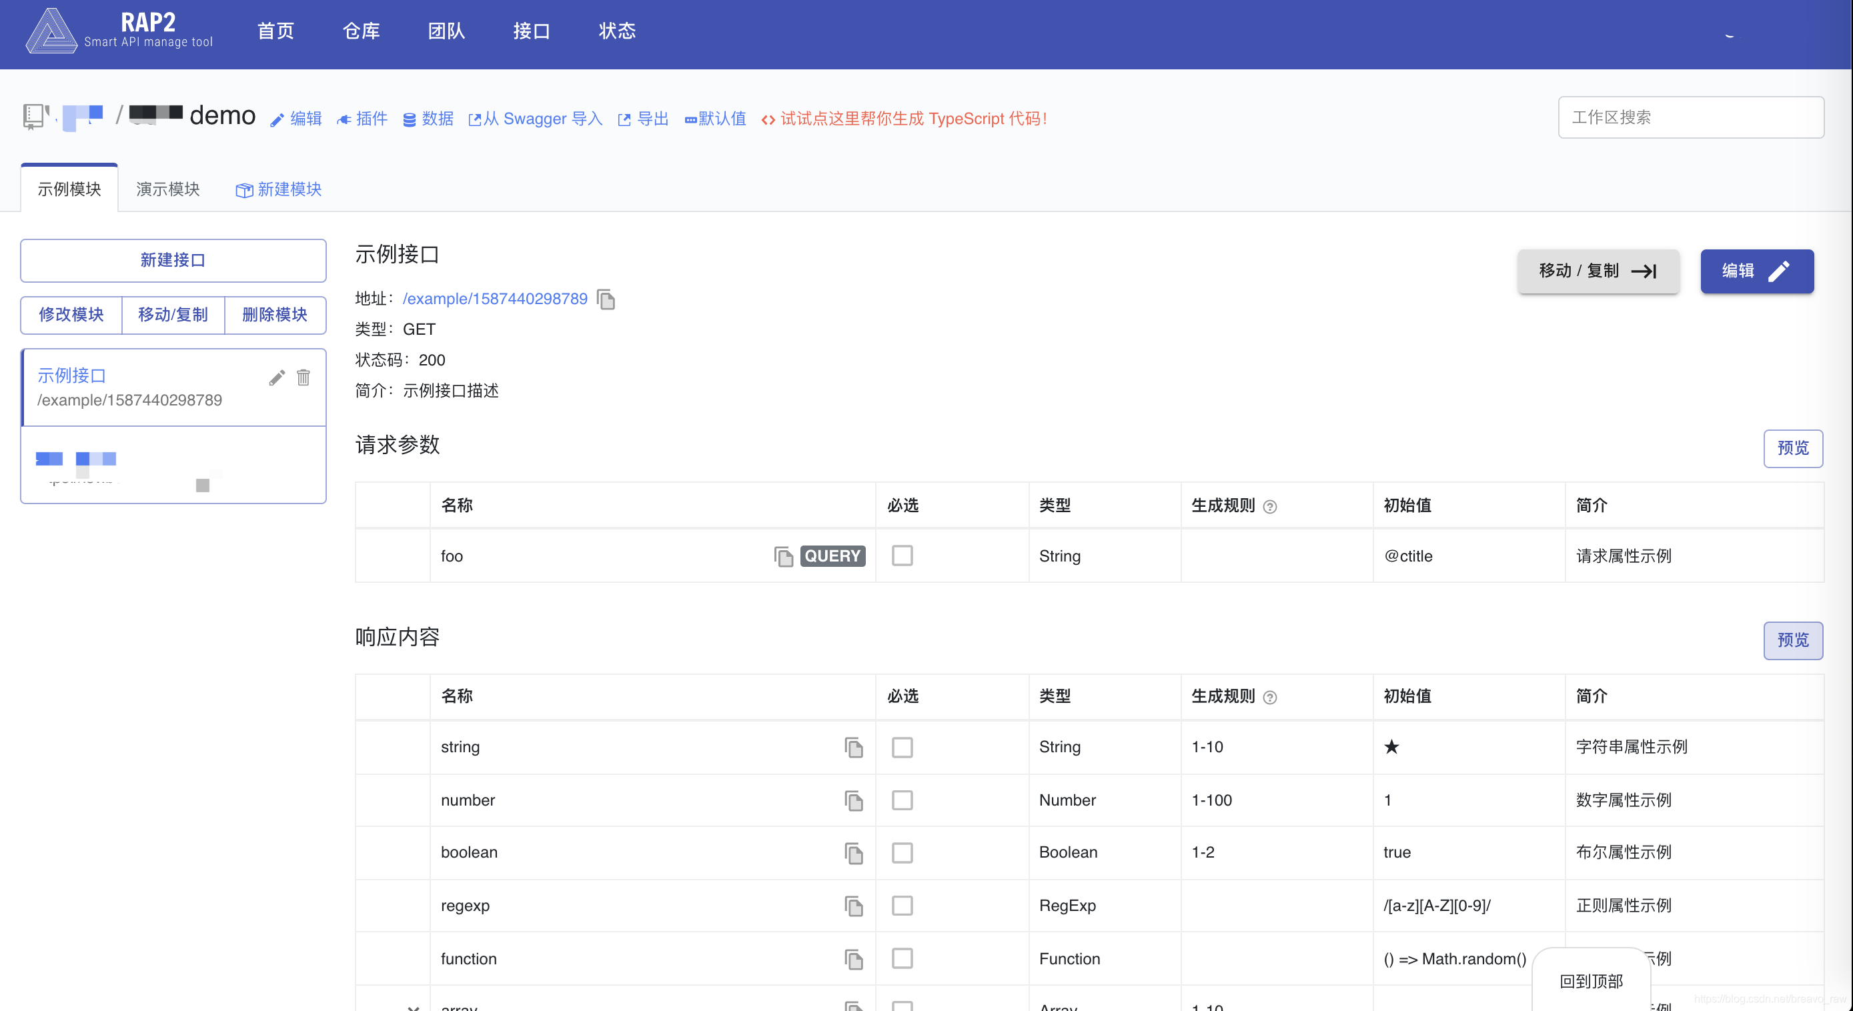Select 示例接口 in the interface list
The height and width of the screenshot is (1011, 1853).
(x=173, y=387)
